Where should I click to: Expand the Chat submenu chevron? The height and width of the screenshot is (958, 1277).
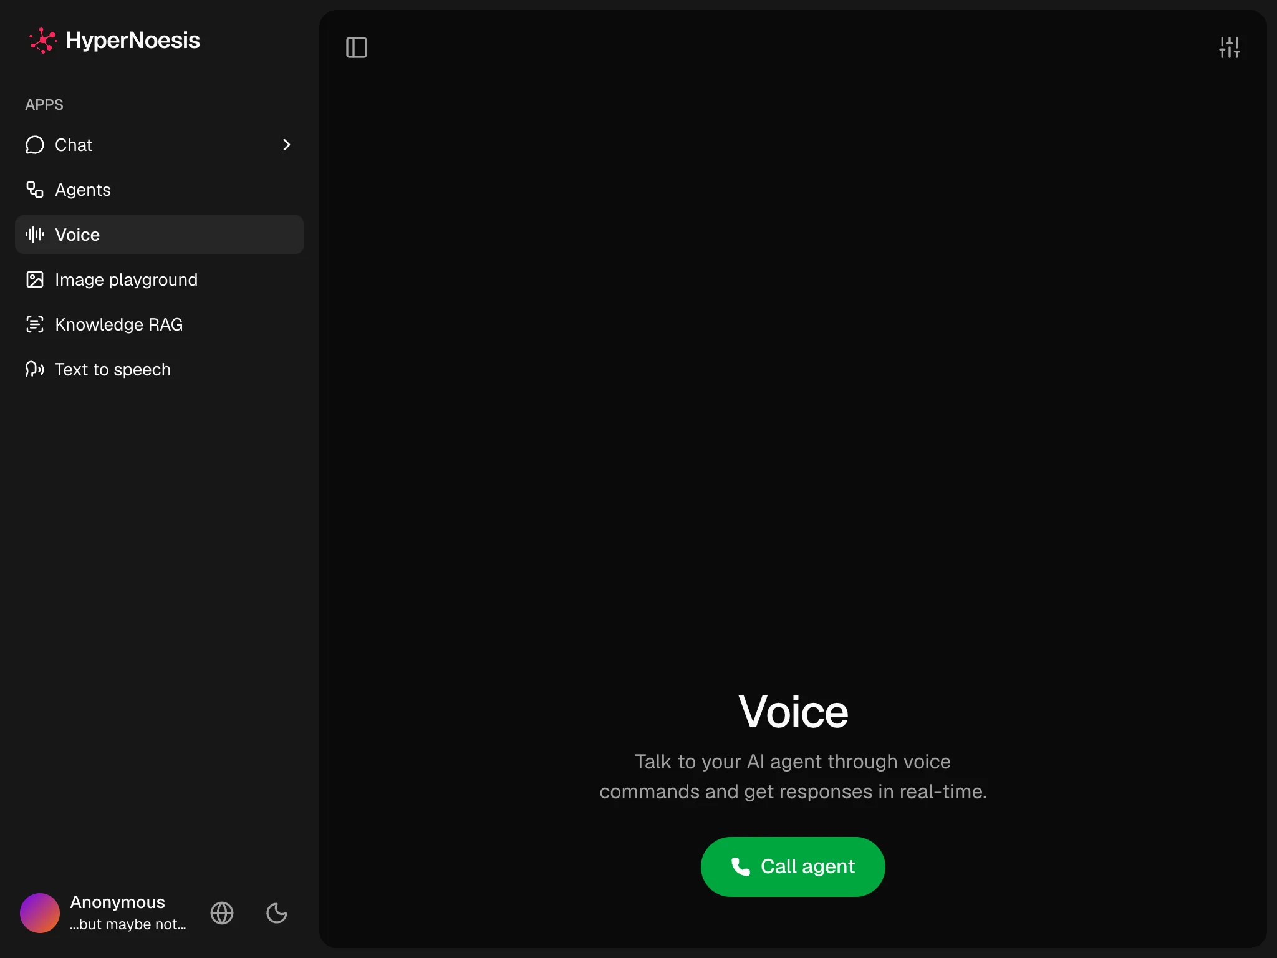pyautogui.click(x=286, y=145)
